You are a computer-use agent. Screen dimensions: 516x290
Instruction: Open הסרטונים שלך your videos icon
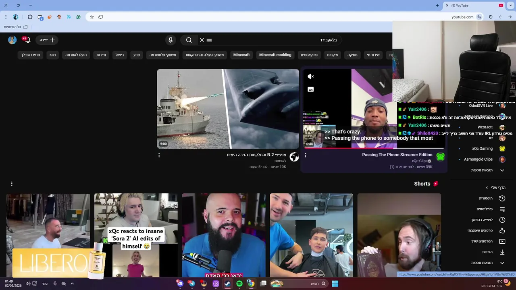pyautogui.click(x=502, y=241)
